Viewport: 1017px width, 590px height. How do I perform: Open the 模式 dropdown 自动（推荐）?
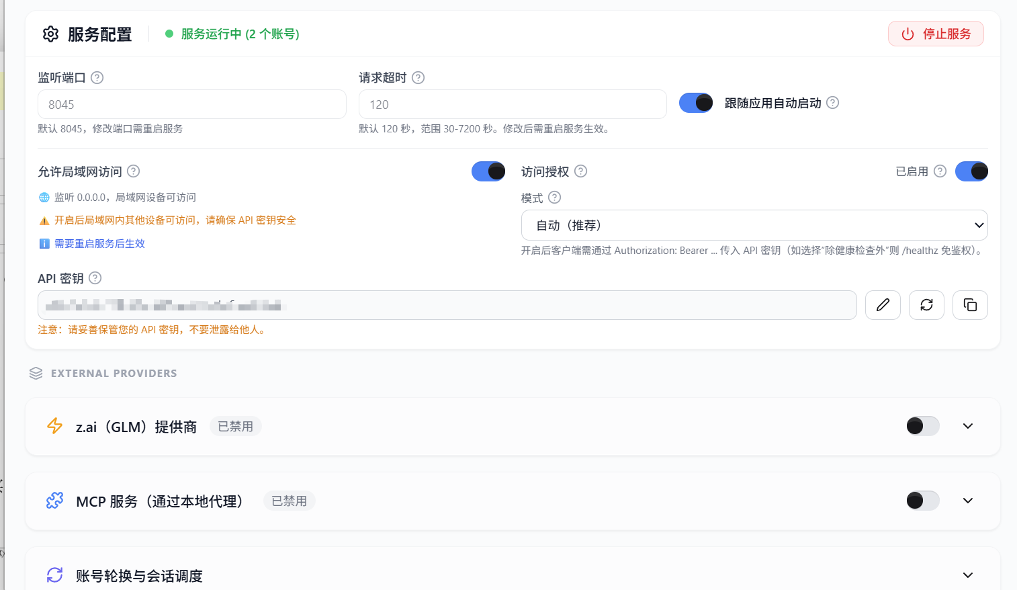click(754, 225)
